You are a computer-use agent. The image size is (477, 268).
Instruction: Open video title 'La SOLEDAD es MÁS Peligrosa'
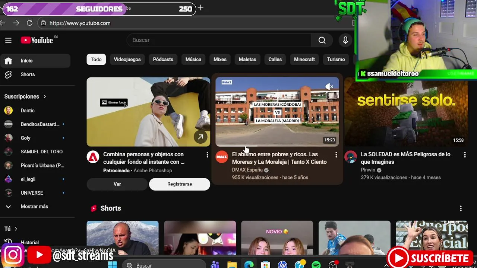tap(405, 158)
